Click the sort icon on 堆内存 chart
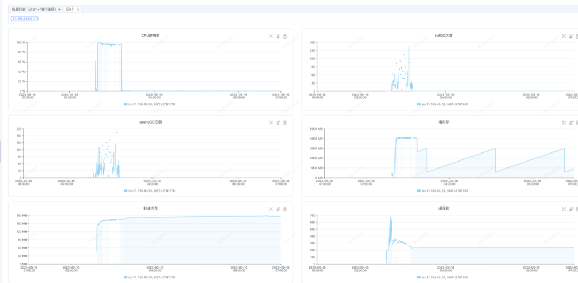The width and height of the screenshot is (578, 283). [572, 123]
